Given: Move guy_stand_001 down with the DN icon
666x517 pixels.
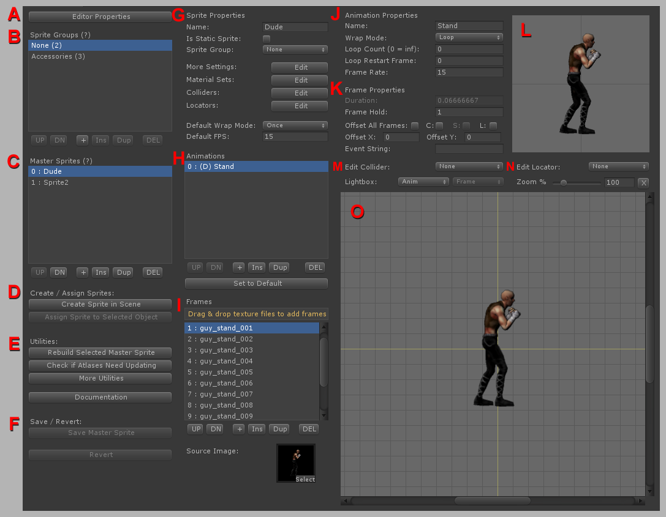Looking at the screenshot, I should [215, 429].
